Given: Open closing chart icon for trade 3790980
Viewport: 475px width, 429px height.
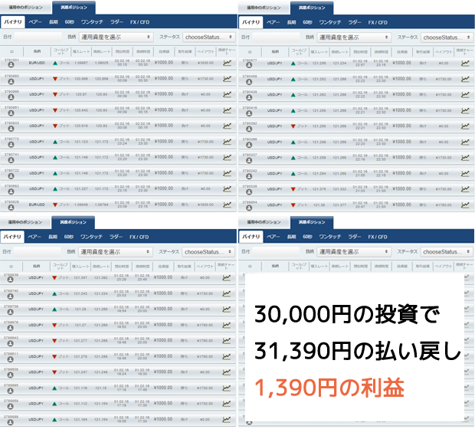Looking at the screenshot, I should [x=227, y=78].
